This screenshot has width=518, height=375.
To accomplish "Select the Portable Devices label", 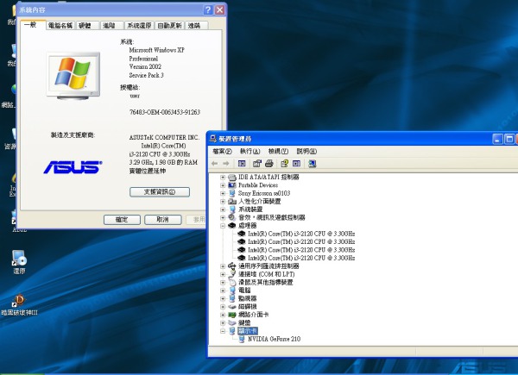I will (x=258, y=185).
